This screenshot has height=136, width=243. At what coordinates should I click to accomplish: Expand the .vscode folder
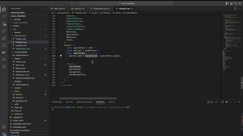click(17, 19)
